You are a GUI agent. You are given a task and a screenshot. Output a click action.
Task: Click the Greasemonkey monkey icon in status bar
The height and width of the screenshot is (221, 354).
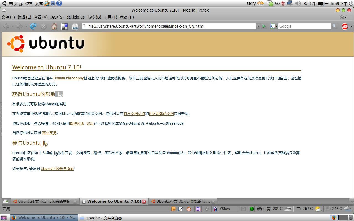coord(189,209)
